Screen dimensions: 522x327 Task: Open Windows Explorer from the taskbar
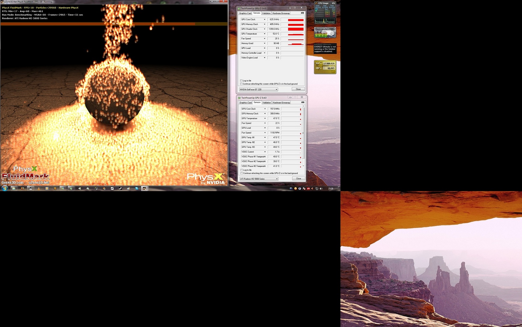[x=13, y=188]
